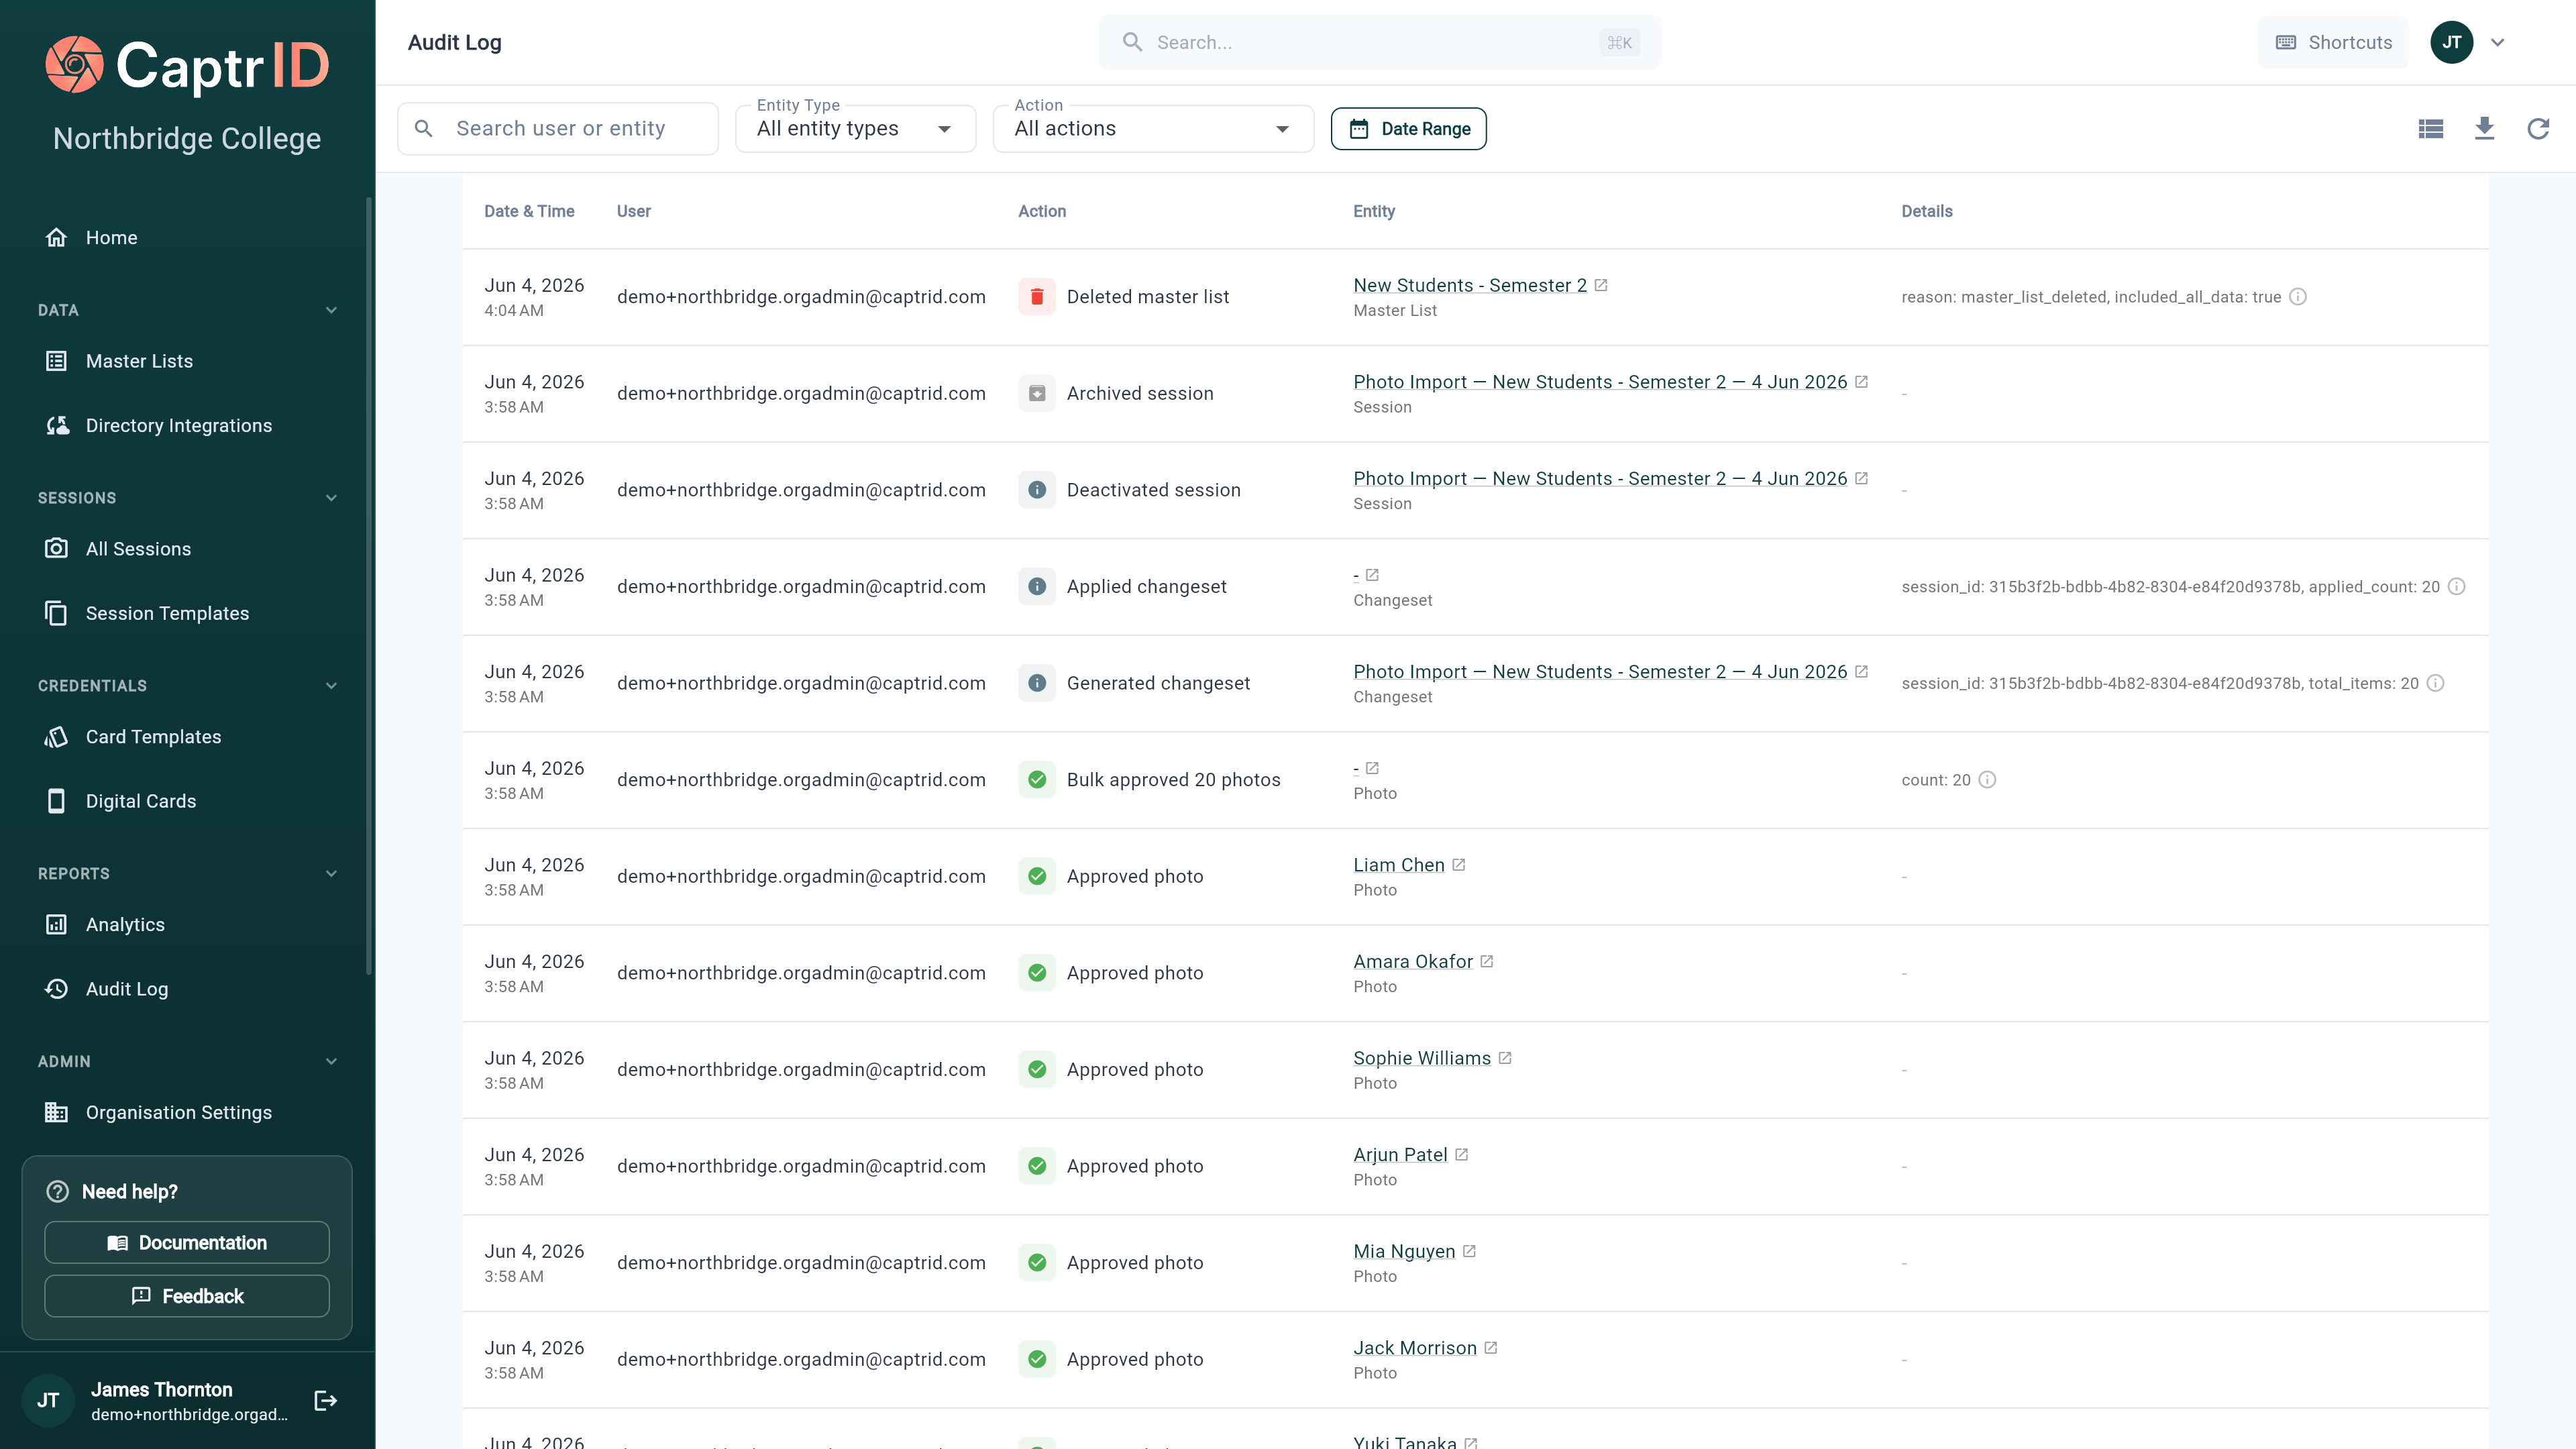Viewport: 2576px width, 1449px height.
Task: Click external link icon beside Sophie Williams
Action: [1505, 1058]
